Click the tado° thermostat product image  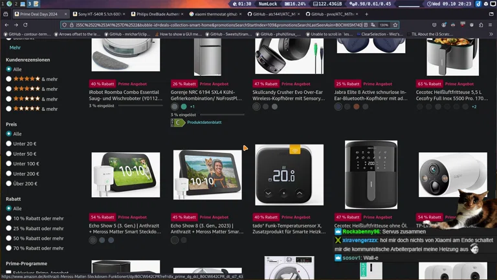pyautogui.click(x=289, y=175)
